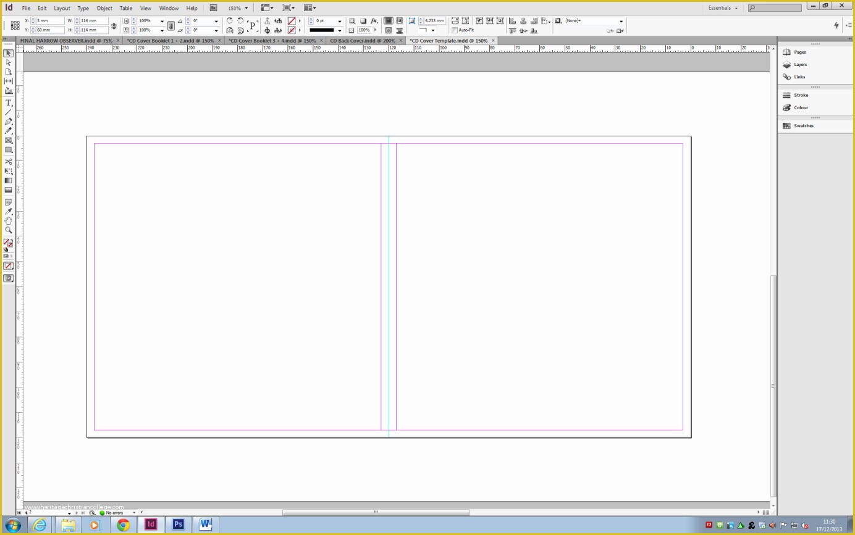Click the Go to Bridge button
Image resolution: width=855 pixels, height=535 pixels.
click(213, 8)
